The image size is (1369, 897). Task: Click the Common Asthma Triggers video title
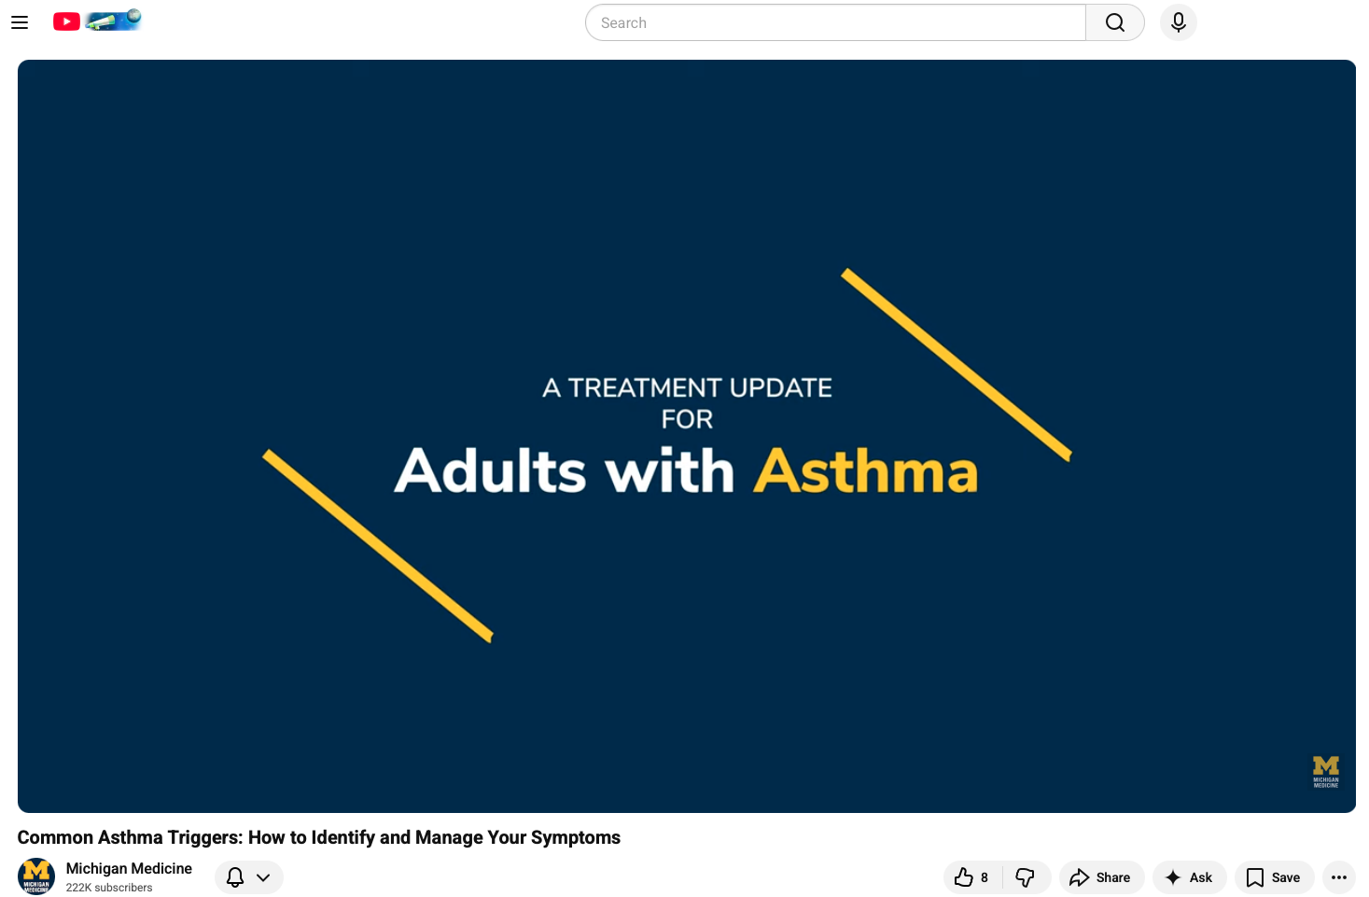click(318, 837)
